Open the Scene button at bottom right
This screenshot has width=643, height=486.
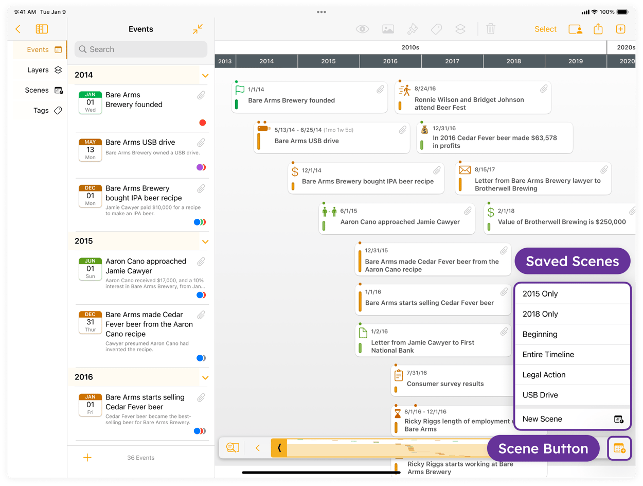(619, 448)
